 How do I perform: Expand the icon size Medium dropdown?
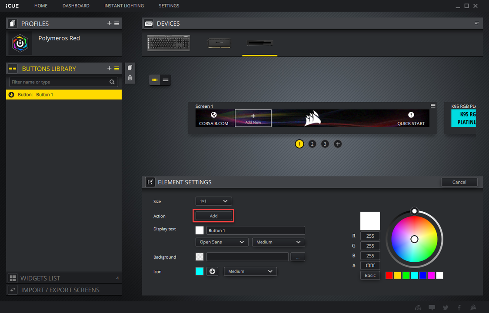click(x=250, y=271)
